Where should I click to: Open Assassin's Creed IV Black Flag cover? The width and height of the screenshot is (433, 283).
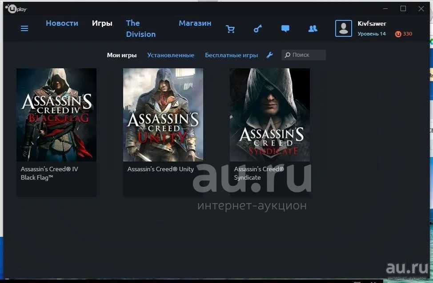(x=56, y=114)
